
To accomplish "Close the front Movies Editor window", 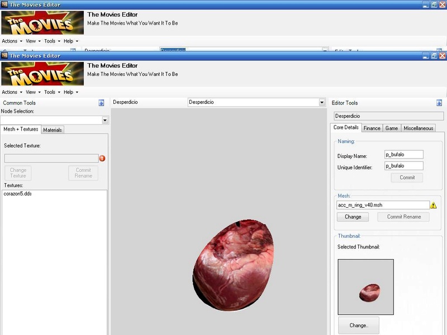I will [442, 55].
